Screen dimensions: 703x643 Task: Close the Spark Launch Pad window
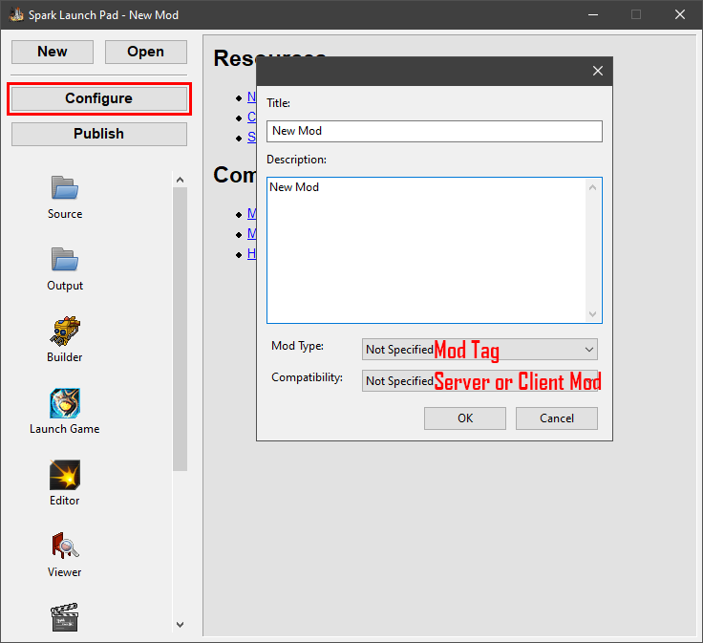680,14
